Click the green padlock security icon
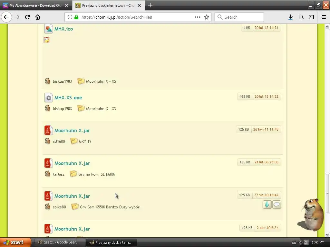The height and width of the screenshot is (247, 330). pos(76,17)
